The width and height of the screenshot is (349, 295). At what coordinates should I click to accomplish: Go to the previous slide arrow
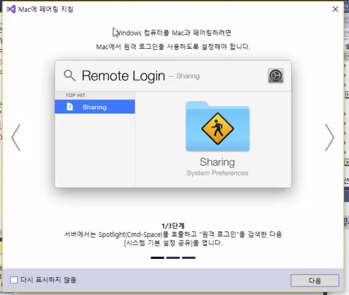pos(16,138)
